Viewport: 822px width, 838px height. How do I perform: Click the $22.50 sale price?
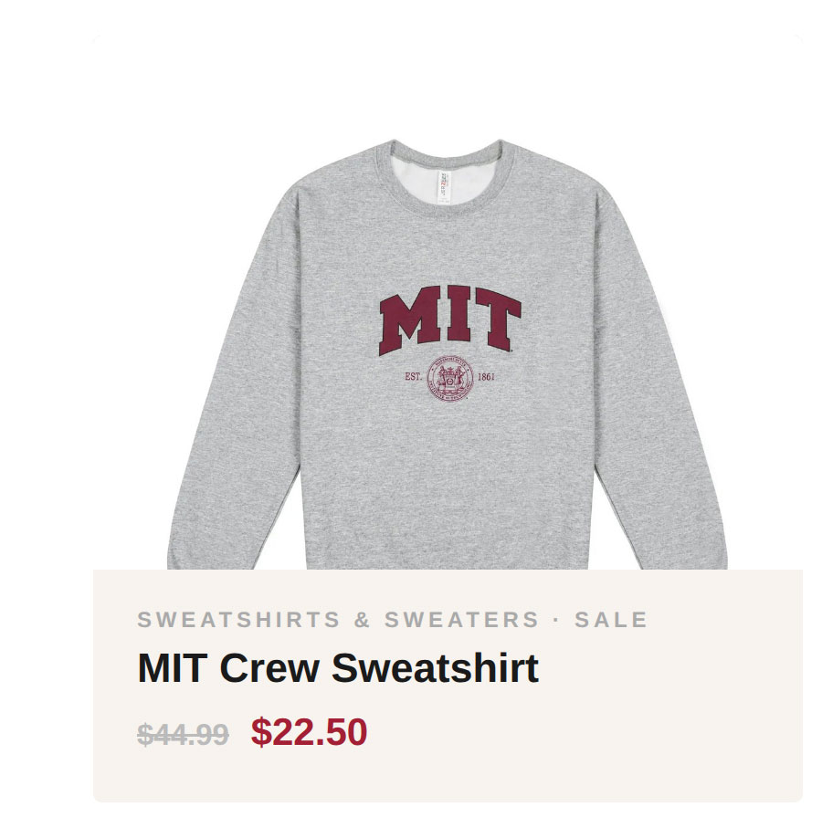[310, 732]
